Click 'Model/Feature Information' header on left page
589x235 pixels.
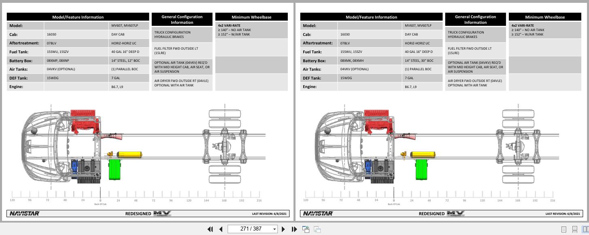click(78, 17)
